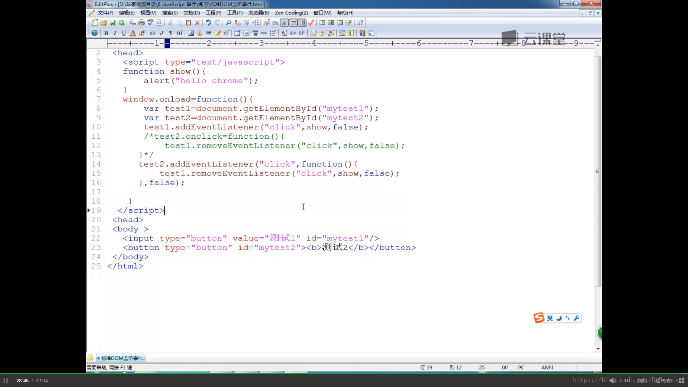Open the 工具(T) menu
The image size is (688, 387).
[x=235, y=13]
